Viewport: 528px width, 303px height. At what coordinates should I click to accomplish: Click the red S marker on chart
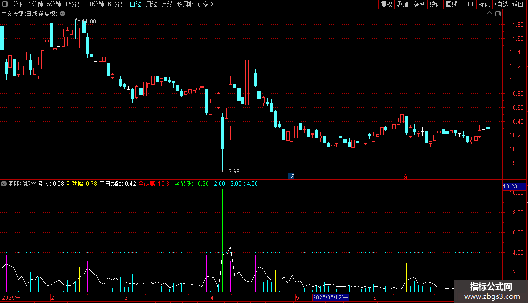tap(406, 177)
